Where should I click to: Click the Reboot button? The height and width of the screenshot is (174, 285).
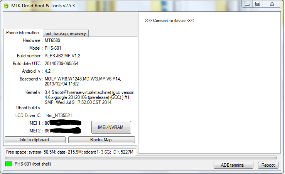click(x=268, y=165)
